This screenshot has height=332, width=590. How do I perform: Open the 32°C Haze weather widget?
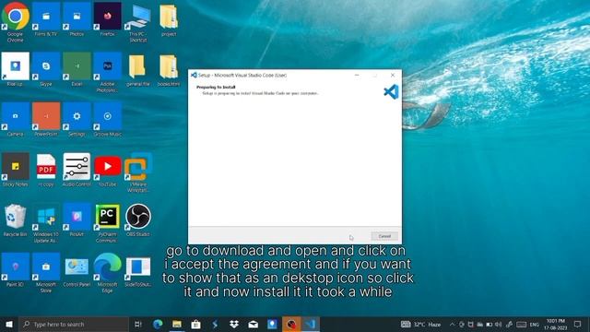pos(420,324)
